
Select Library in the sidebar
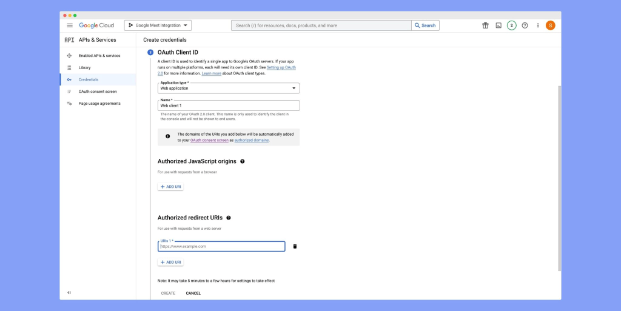[x=85, y=67]
